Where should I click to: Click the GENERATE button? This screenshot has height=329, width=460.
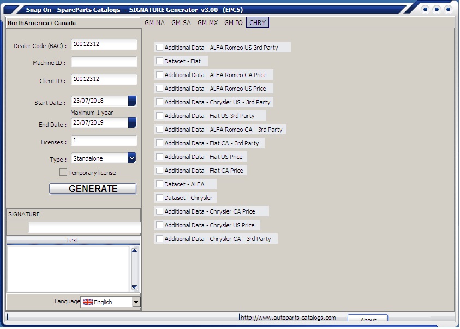(93, 189)
